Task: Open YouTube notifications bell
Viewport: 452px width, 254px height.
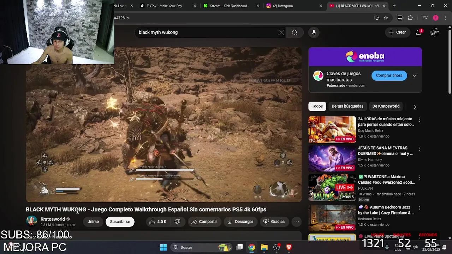Action: point(419,32)
